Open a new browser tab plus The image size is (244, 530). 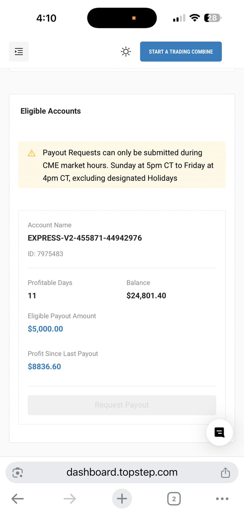[x=122, y=499]
